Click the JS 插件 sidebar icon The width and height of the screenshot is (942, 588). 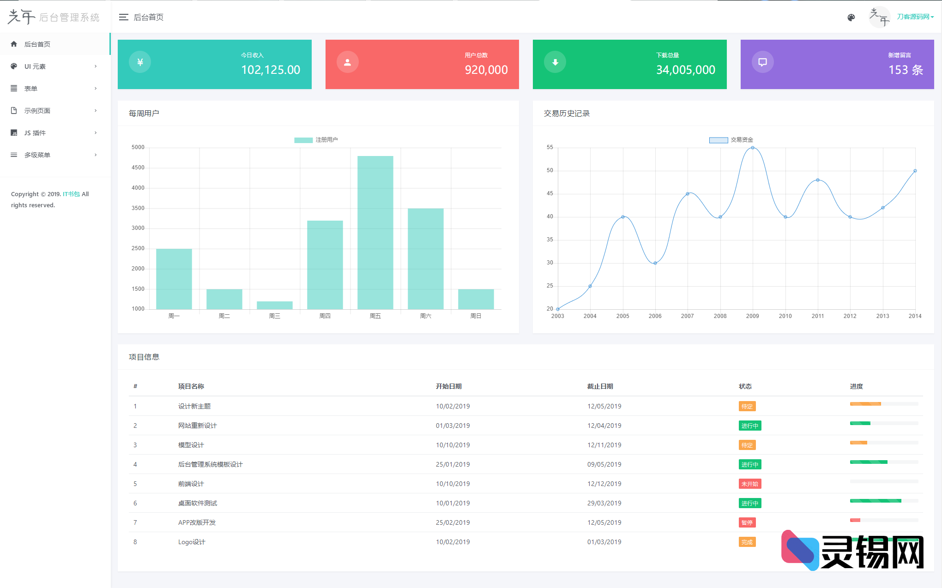click(14, 133)
